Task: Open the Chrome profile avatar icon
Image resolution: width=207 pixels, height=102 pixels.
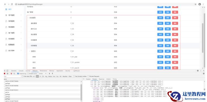Action: click(200, 4)
